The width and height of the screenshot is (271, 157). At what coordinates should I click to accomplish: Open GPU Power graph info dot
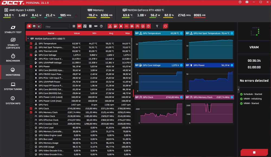pos(232,65)
